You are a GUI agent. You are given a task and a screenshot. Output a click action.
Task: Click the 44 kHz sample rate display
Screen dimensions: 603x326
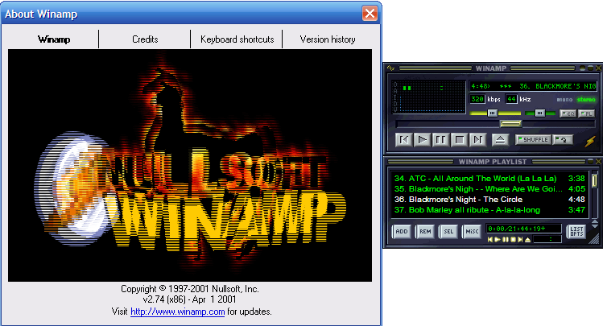[511, 99]
